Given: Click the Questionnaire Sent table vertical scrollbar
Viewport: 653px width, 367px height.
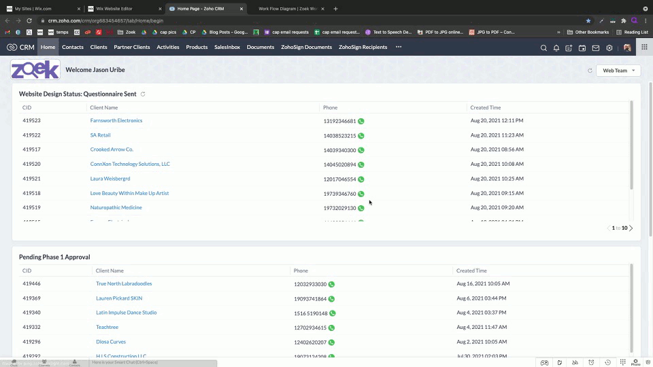Looking at the screenshot, I should pos(631,145).
